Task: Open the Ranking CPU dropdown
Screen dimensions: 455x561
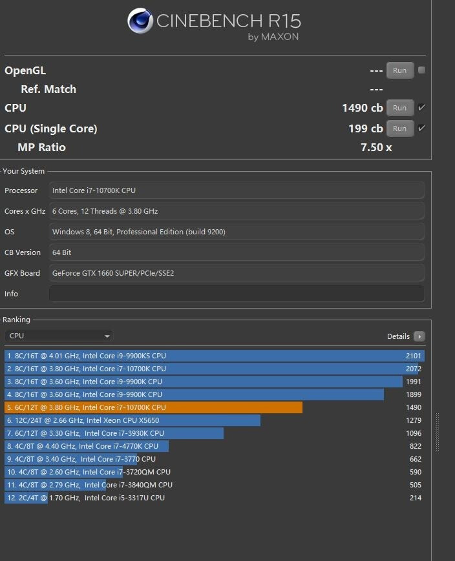Action: pos(59,336)
